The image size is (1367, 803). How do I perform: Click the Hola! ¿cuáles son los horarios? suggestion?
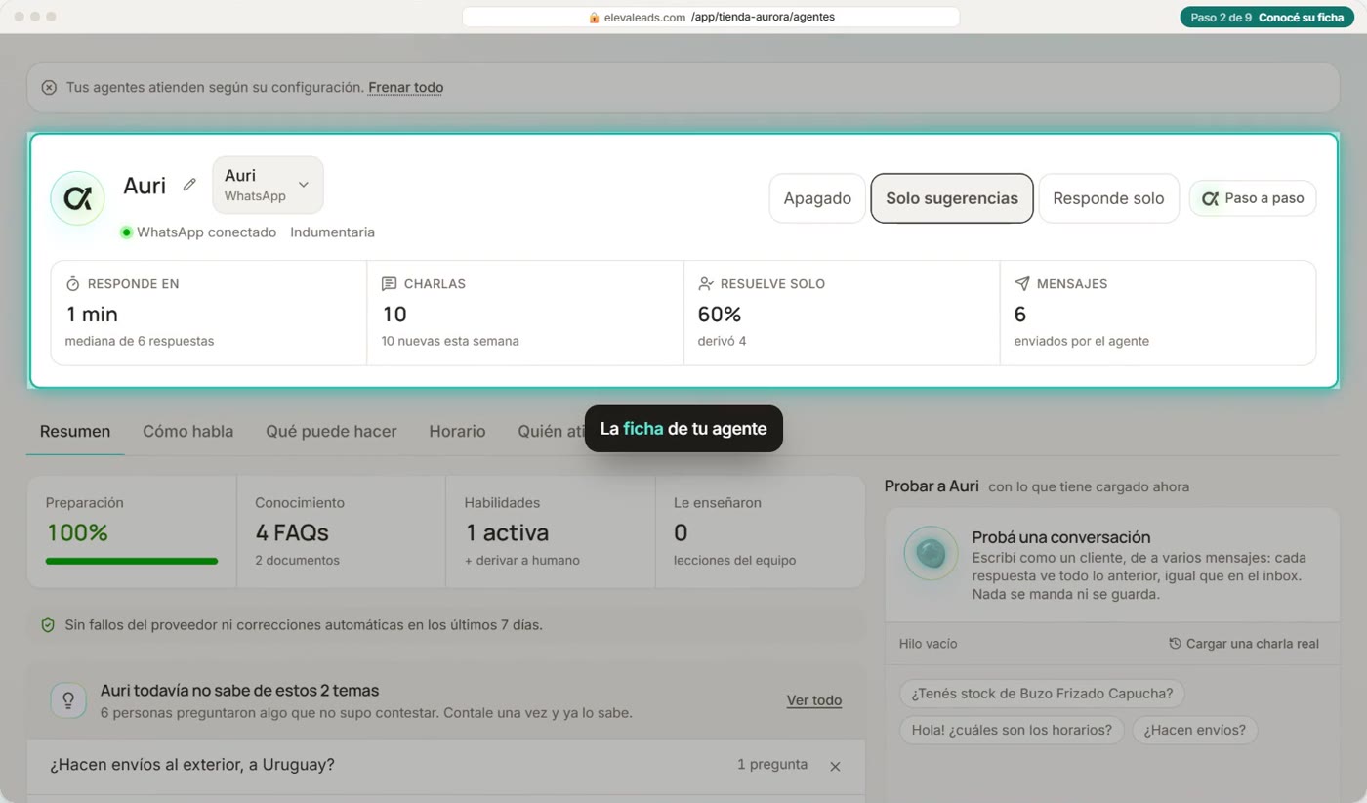click(x=1012, y=730)
